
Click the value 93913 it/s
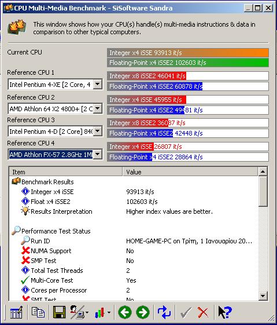point(141,192)
